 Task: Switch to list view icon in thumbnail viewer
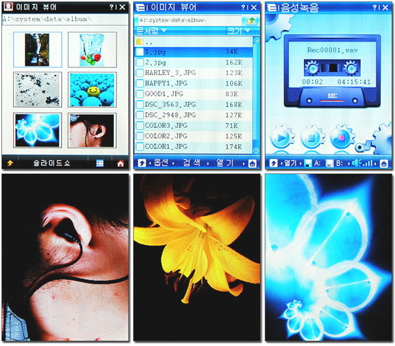coord(100,163)
